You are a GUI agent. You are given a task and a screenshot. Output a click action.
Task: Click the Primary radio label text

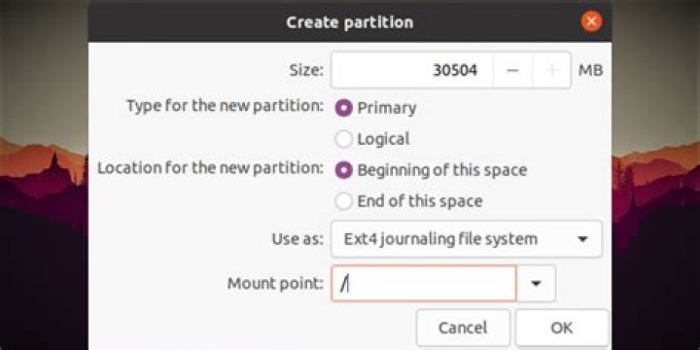(387, 108)
